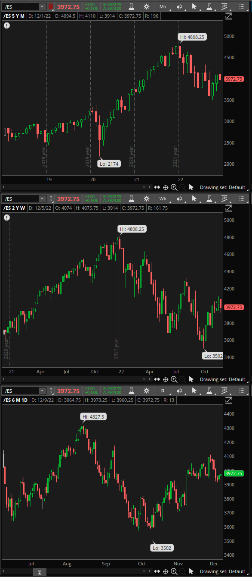Open chart settings gear in monthly chart
The width and height of the screenshot is (252, 577).
click(x=147, y=6)
